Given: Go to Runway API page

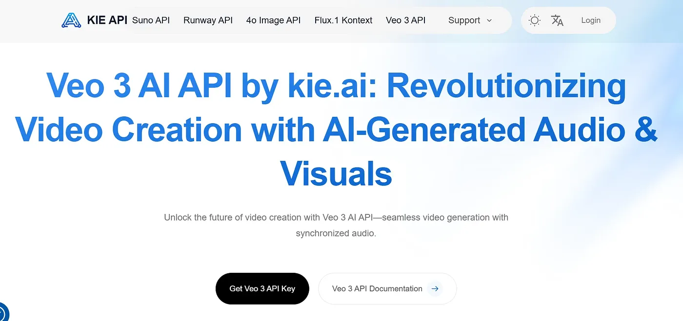Looking at the screenshot, I should (x=208, y=20).
